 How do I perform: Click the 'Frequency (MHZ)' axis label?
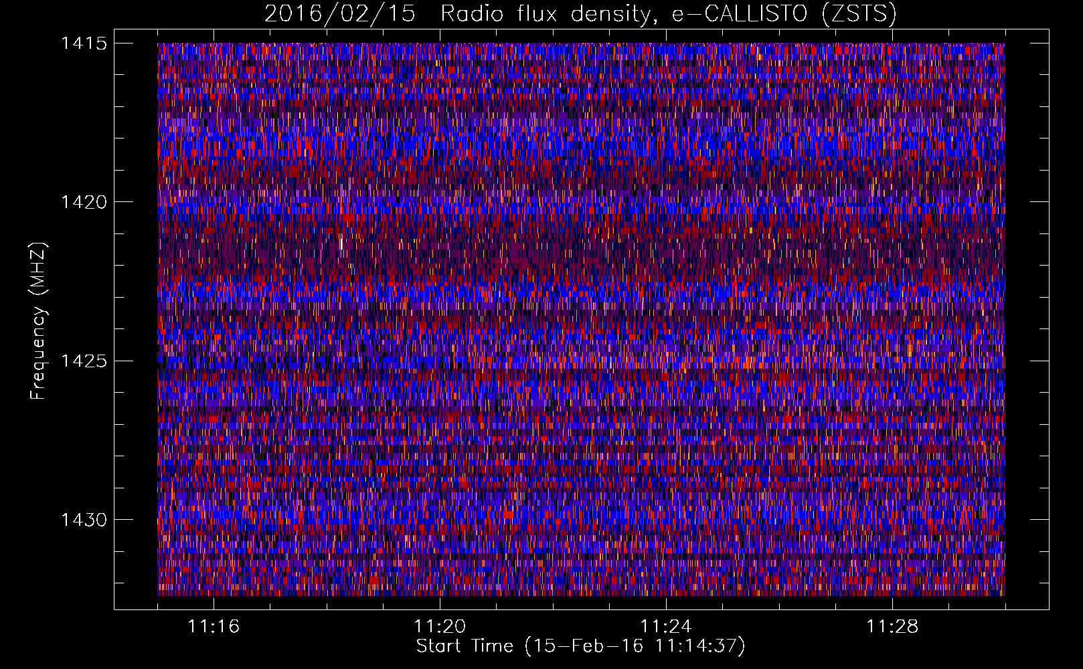38,320
